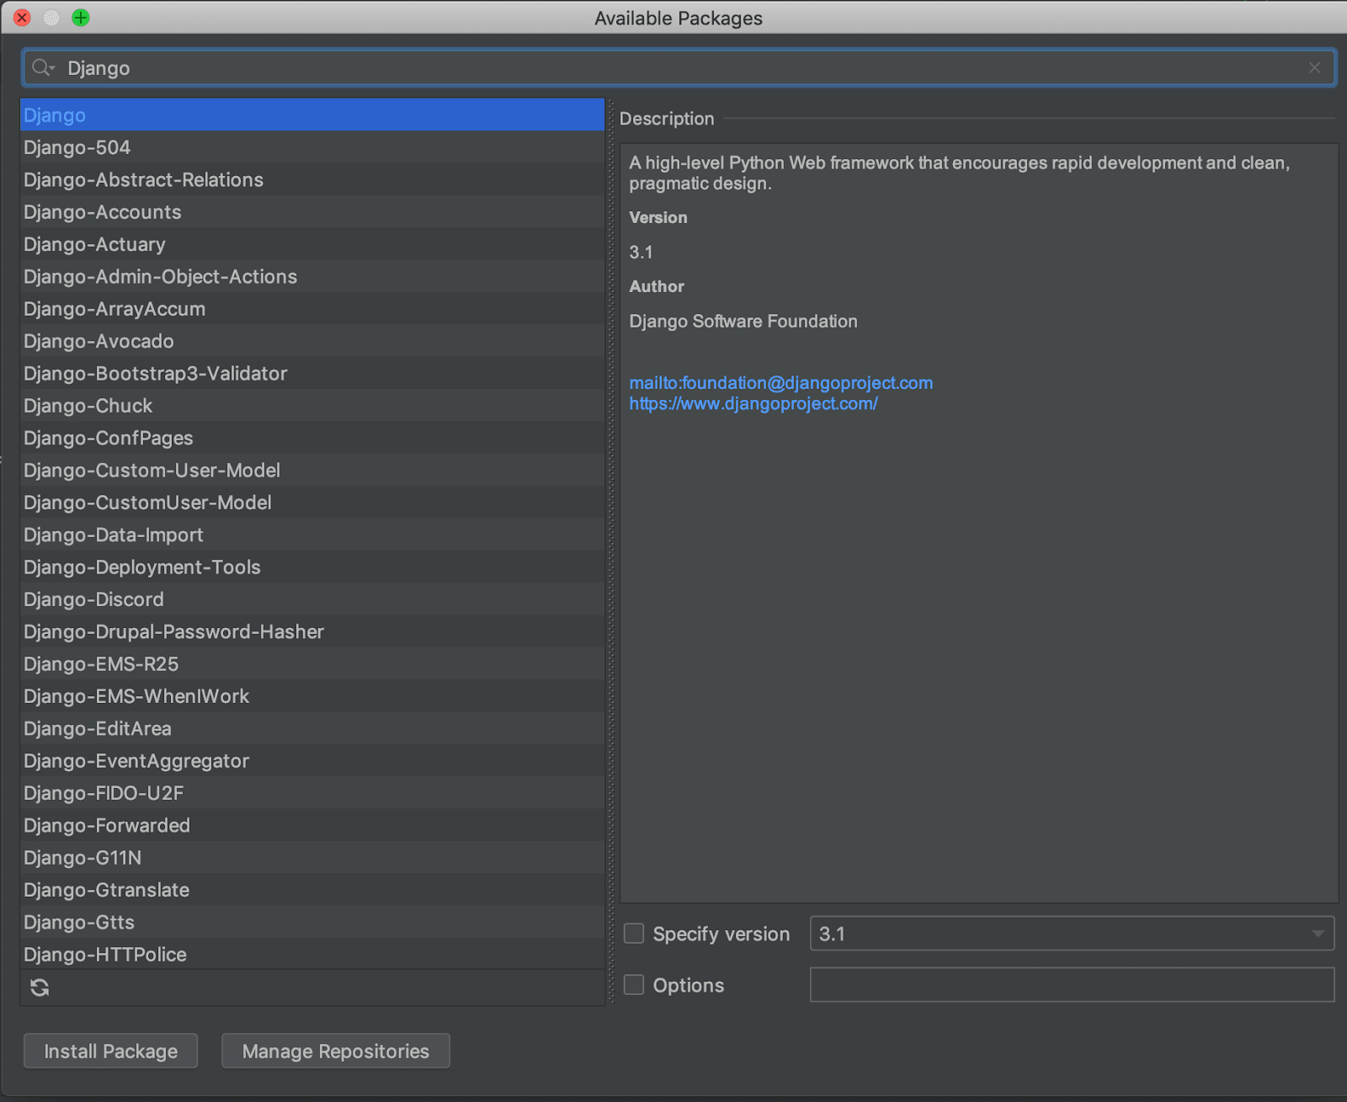Select Django-G11N package
This screenshot has height=1102, width=1347.
coord(312,857)
